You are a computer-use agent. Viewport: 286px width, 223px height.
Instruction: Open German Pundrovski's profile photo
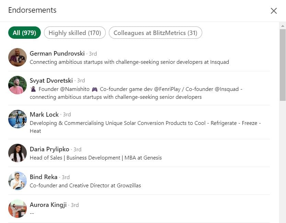coord(18,57)
